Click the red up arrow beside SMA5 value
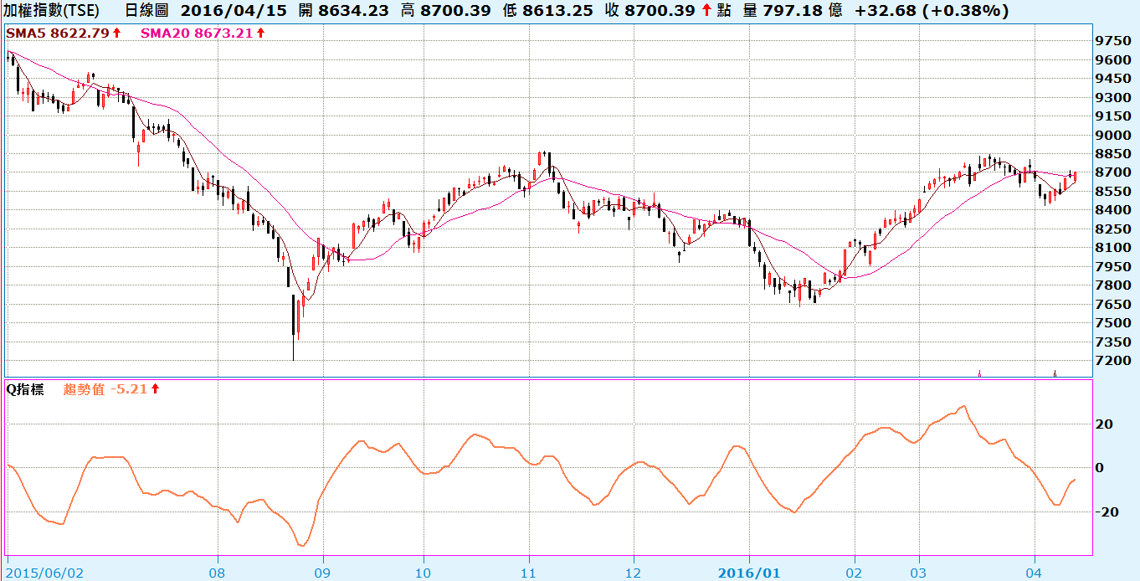The image size is (1140, 581). point(116,33)
